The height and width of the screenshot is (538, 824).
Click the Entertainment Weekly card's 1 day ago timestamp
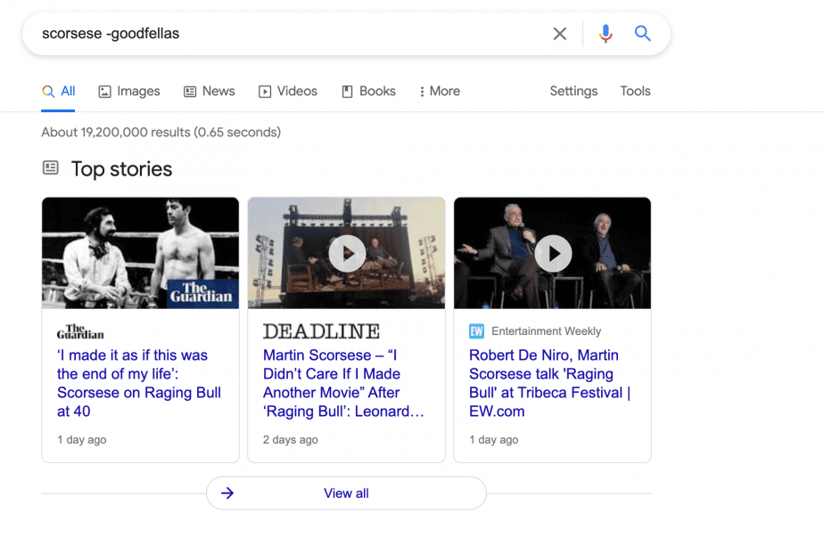(x=493, y=440)
